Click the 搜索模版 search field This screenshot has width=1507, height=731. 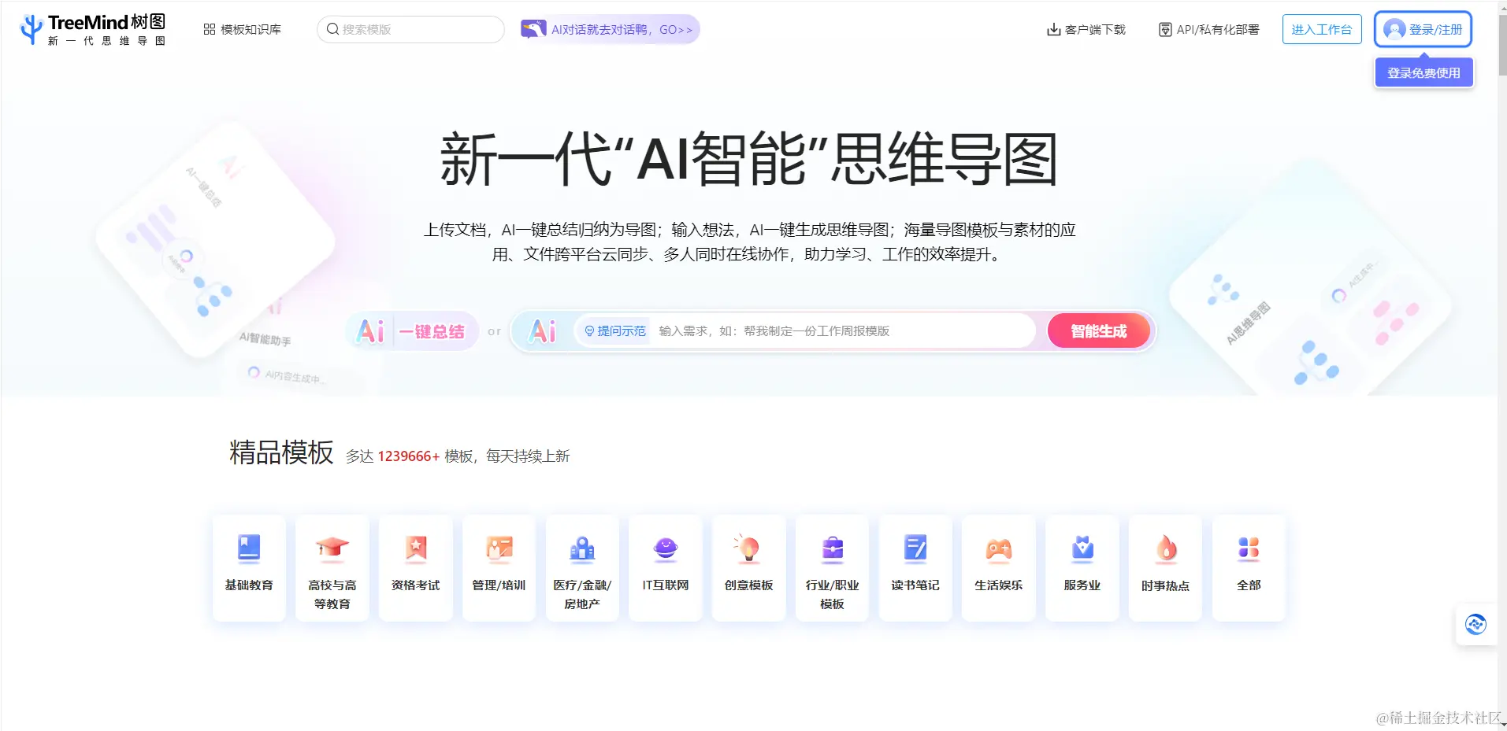click(410, 30)
